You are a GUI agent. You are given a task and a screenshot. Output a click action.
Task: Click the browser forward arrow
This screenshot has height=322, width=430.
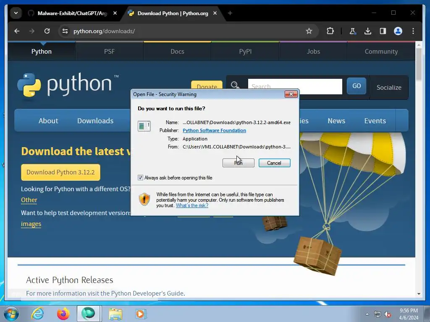tap(32, 31)
